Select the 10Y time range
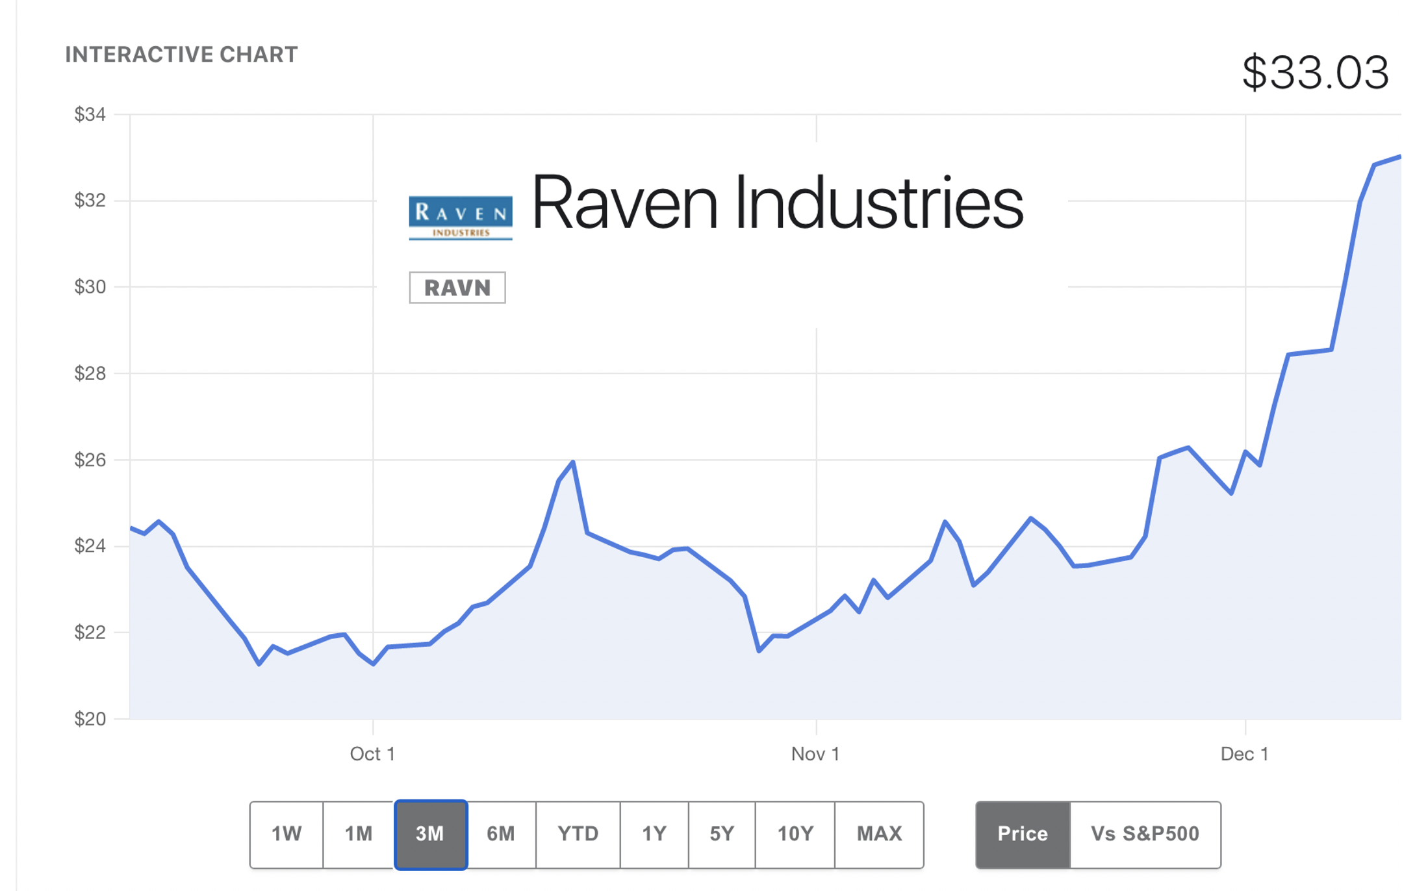Viewport: 1428px width, 891px height. point(795,834)
